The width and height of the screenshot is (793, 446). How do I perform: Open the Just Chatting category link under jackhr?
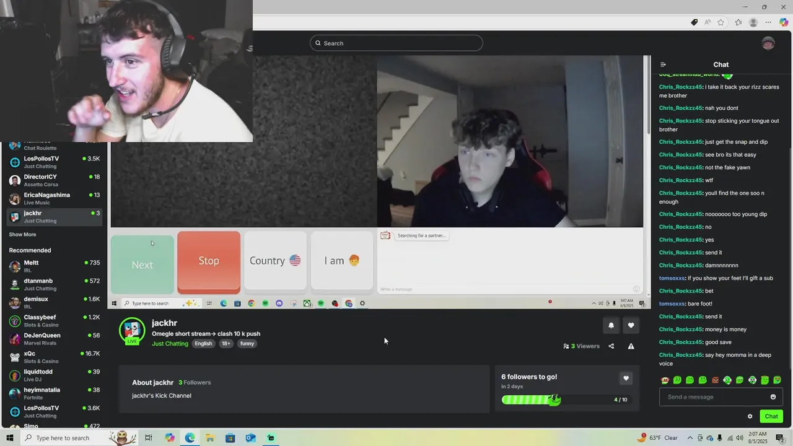click(170, 344)
